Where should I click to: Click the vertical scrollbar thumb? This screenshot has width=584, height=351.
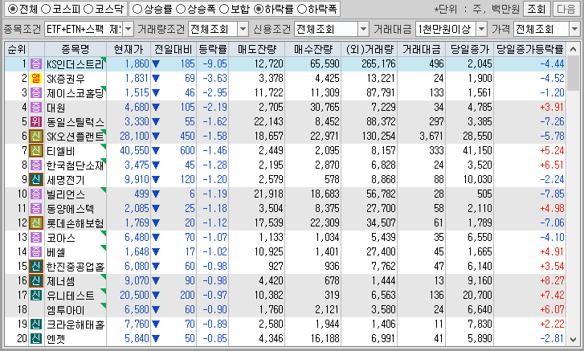tap(574, 73)
